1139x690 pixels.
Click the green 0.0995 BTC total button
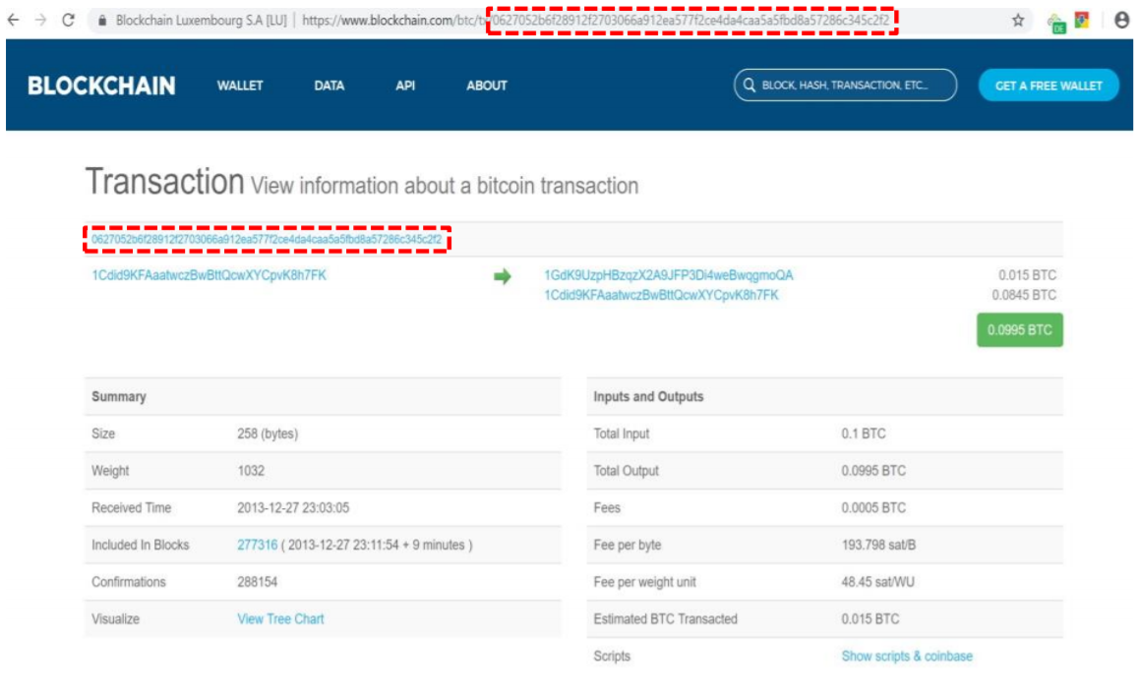[1019, 330]
